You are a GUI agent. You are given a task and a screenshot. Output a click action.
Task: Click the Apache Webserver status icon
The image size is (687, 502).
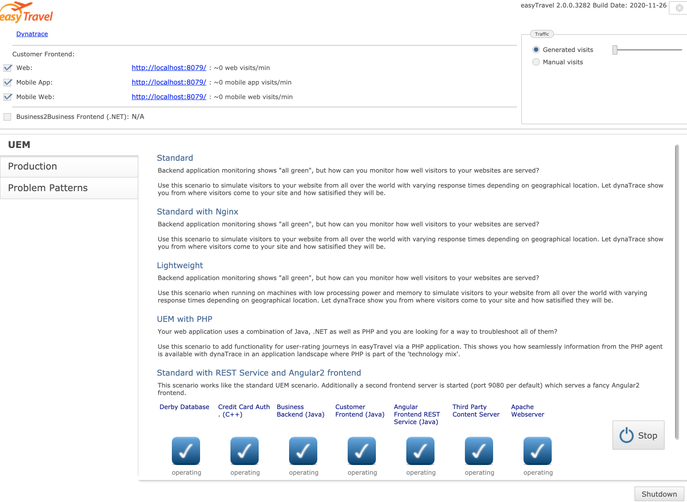point(538,451)
